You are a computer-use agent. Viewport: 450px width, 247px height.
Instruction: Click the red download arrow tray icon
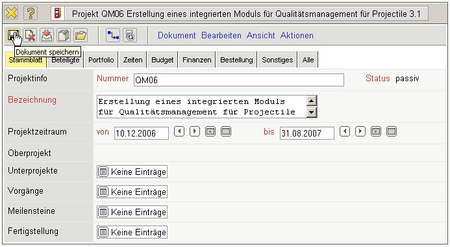pos(47,36)
